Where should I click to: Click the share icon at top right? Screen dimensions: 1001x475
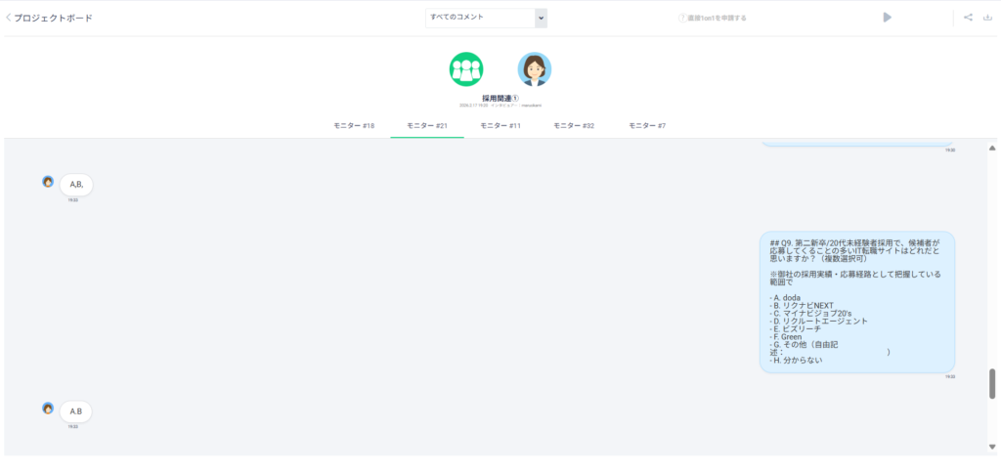click(968, 18)
